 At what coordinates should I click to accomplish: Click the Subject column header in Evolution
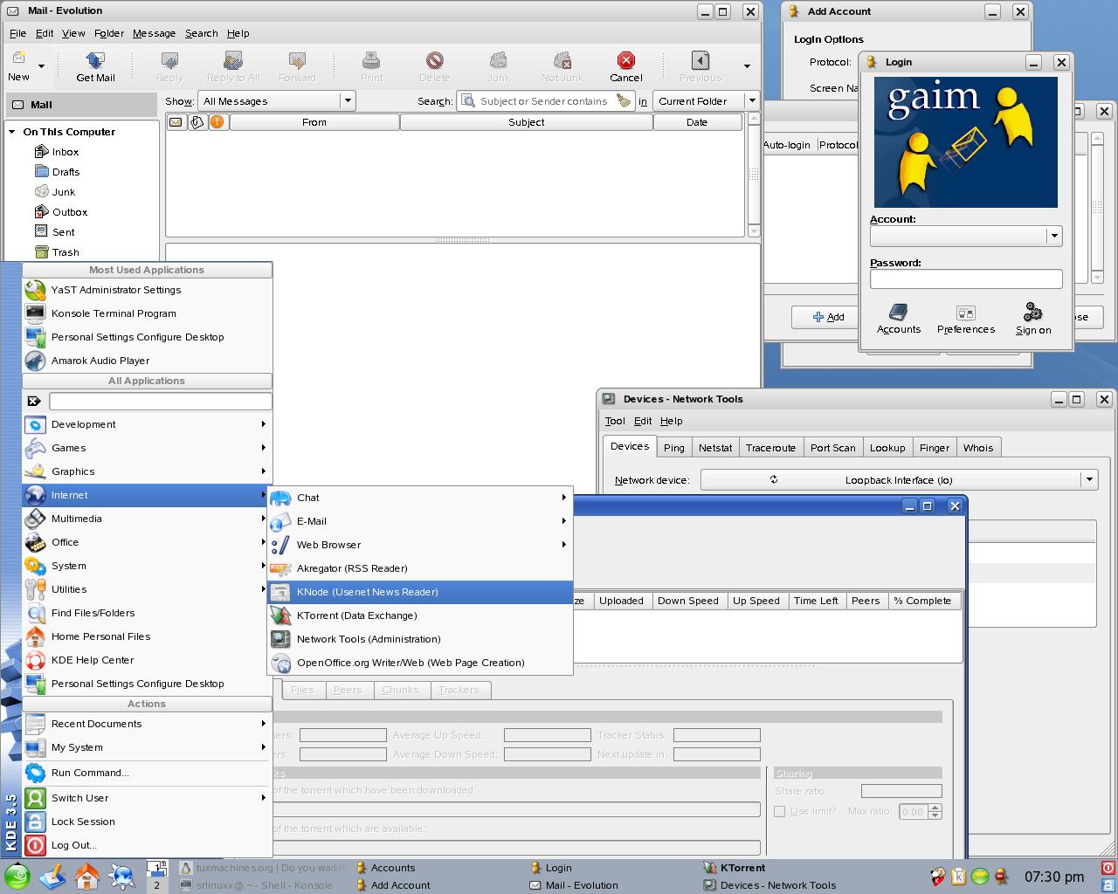click(526, 122)
